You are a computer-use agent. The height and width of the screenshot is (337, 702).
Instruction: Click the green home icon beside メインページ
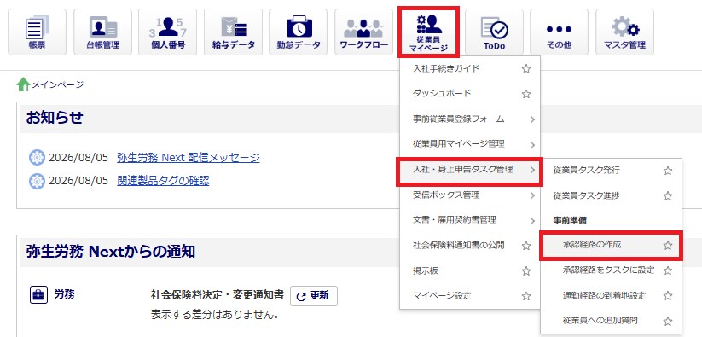click(x=23, y=84)
